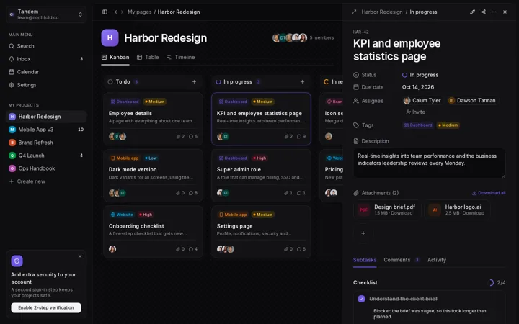
Task: Click comment count on Employee details card
Action: (193, 136)
